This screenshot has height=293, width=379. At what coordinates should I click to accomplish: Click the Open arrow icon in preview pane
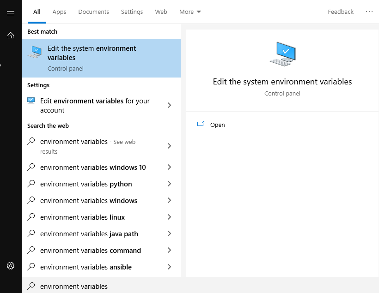(201, 124)
